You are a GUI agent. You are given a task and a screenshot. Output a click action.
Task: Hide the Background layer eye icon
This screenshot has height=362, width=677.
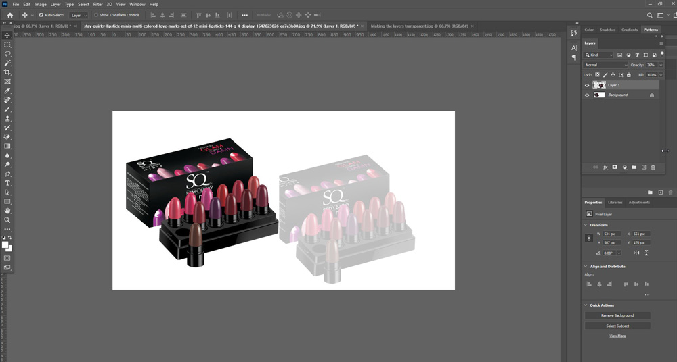[587, 95]
